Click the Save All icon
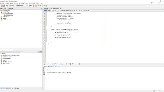The width and height of the screenshot is (164, 92). pyautogui.click(x=7, y=6)
